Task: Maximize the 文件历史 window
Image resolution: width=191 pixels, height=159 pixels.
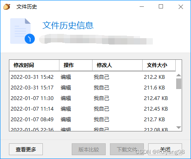Action: (161, 6)
